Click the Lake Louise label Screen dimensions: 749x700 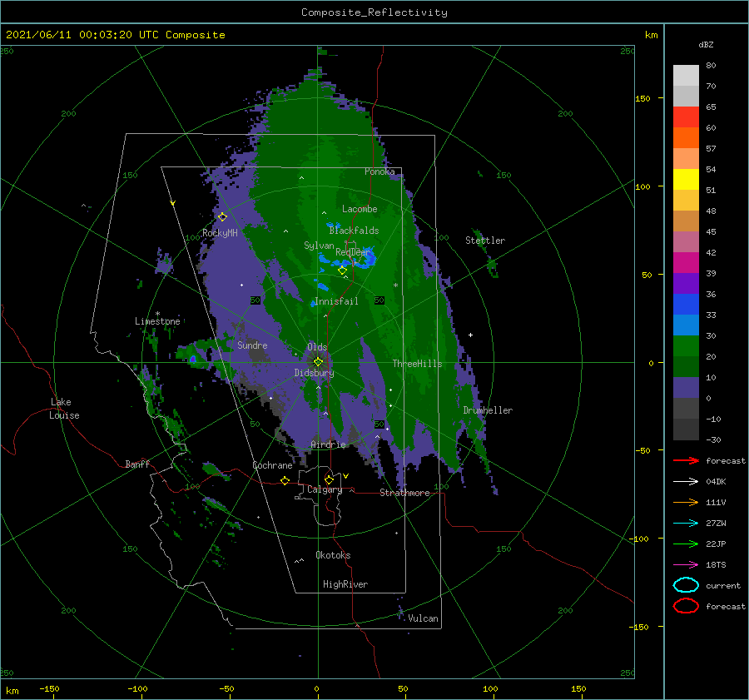click(x=64, y=409)
